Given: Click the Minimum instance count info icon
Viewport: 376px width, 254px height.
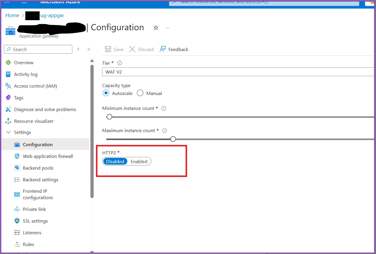Looking at the screenshot, I should pyautogui.click(x=164, y=108).
